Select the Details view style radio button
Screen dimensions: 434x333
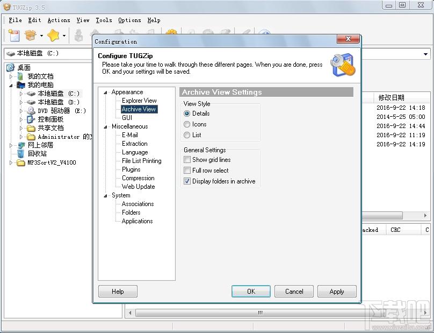pos(187,114)
